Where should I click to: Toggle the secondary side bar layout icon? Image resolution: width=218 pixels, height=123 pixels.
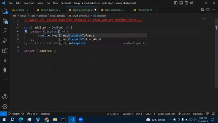[x=186, y=3]
